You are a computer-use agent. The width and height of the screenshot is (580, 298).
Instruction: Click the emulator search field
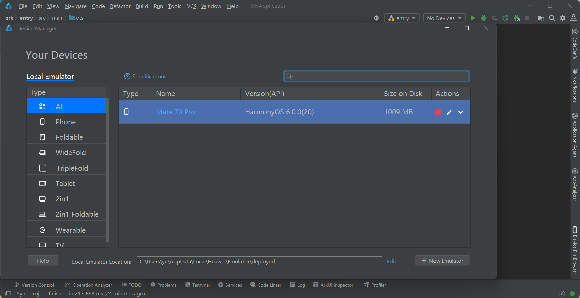pyautogui.click(x=376, y=76)
